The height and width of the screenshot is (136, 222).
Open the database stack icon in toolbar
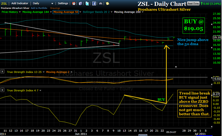(80, 3)
